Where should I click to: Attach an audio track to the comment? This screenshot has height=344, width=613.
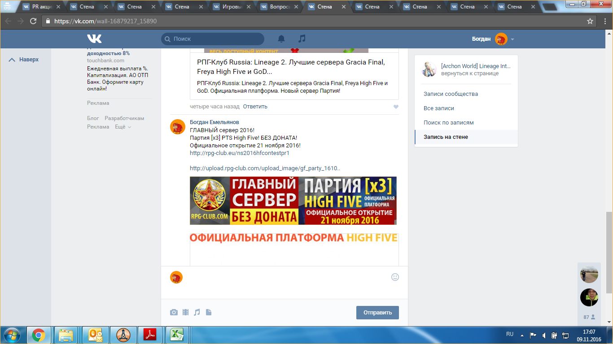point(197,312)
